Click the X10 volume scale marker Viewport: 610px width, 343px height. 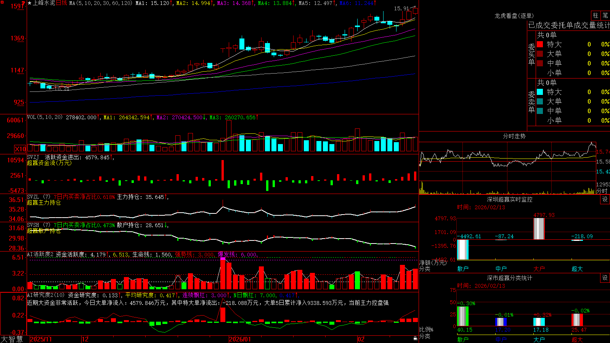20,149
